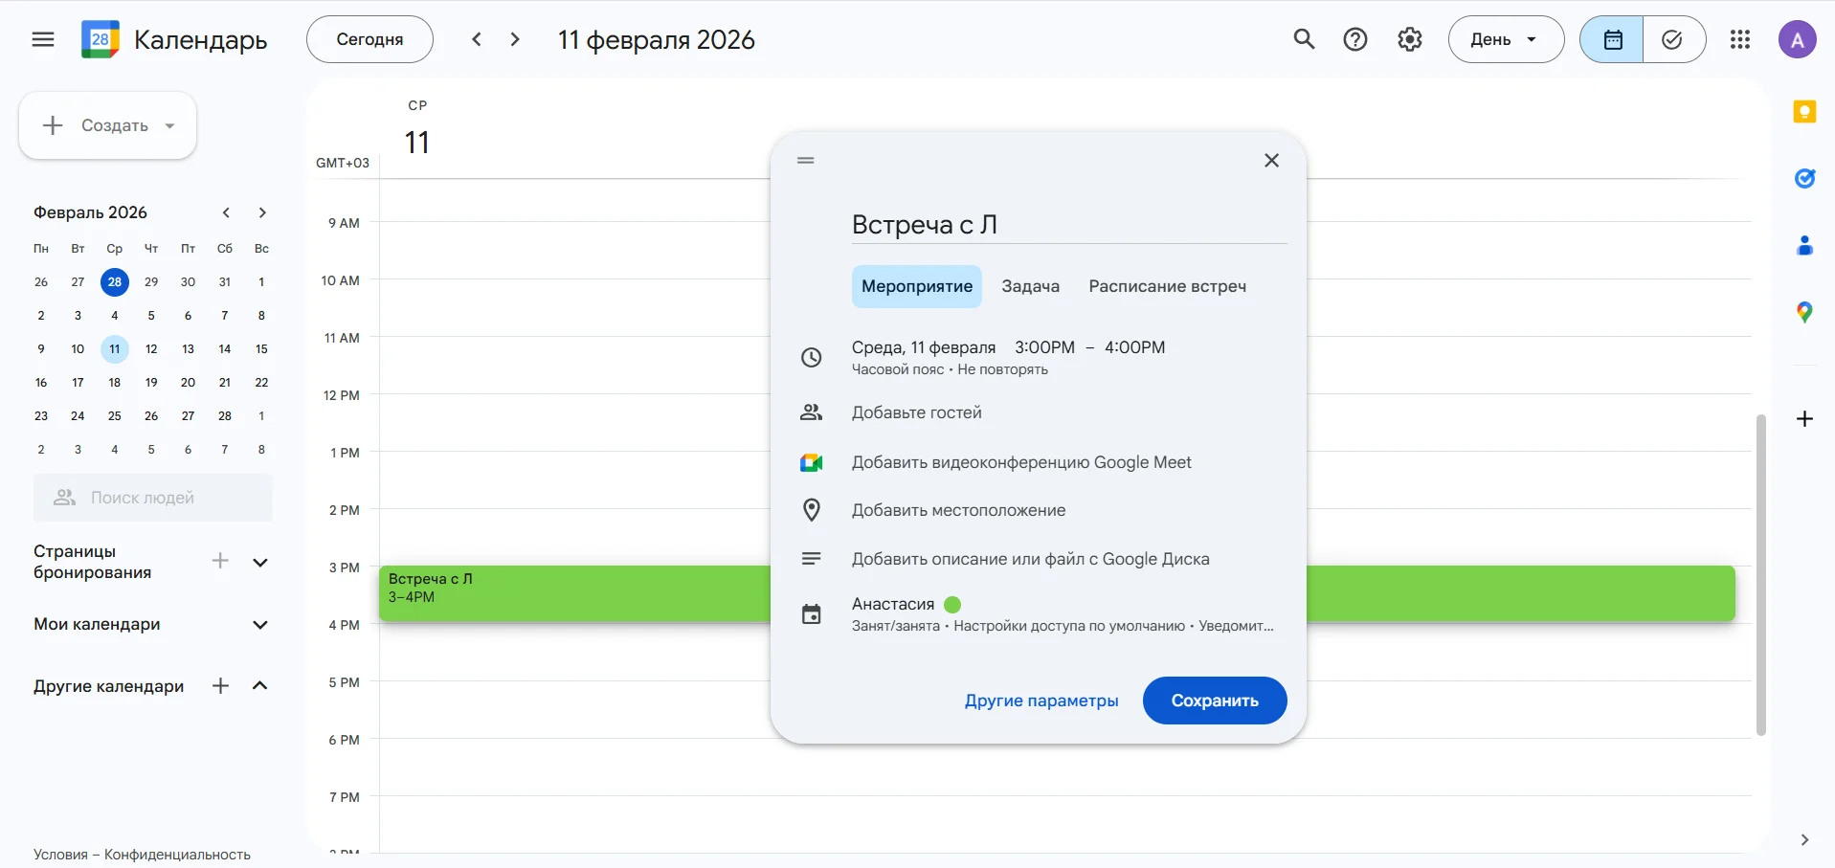Open Contacts side panel icon
Screen dimensions: 1835x868
click(x=1804, y=246)
